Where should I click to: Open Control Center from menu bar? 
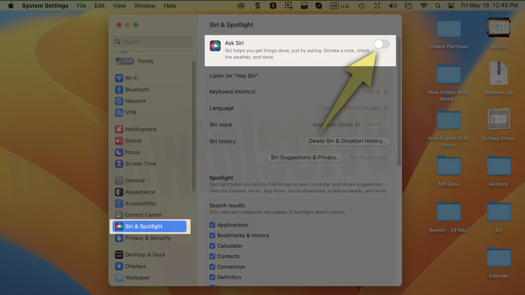click(x=451, y=6)
